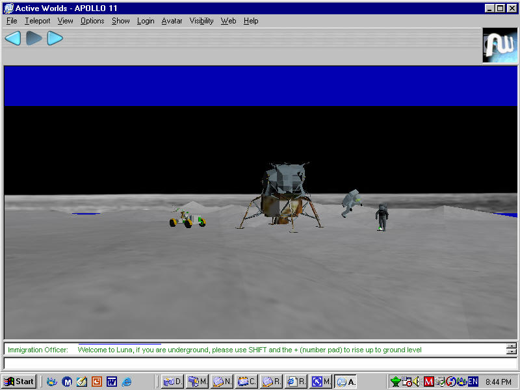
Task: Open the Options menu
Action: click(92, 21)
